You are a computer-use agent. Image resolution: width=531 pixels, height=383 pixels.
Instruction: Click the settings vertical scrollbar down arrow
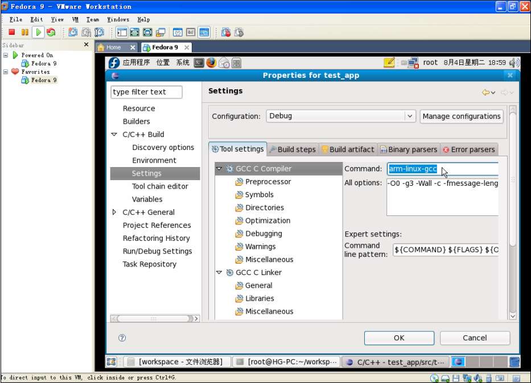[513, 316]
